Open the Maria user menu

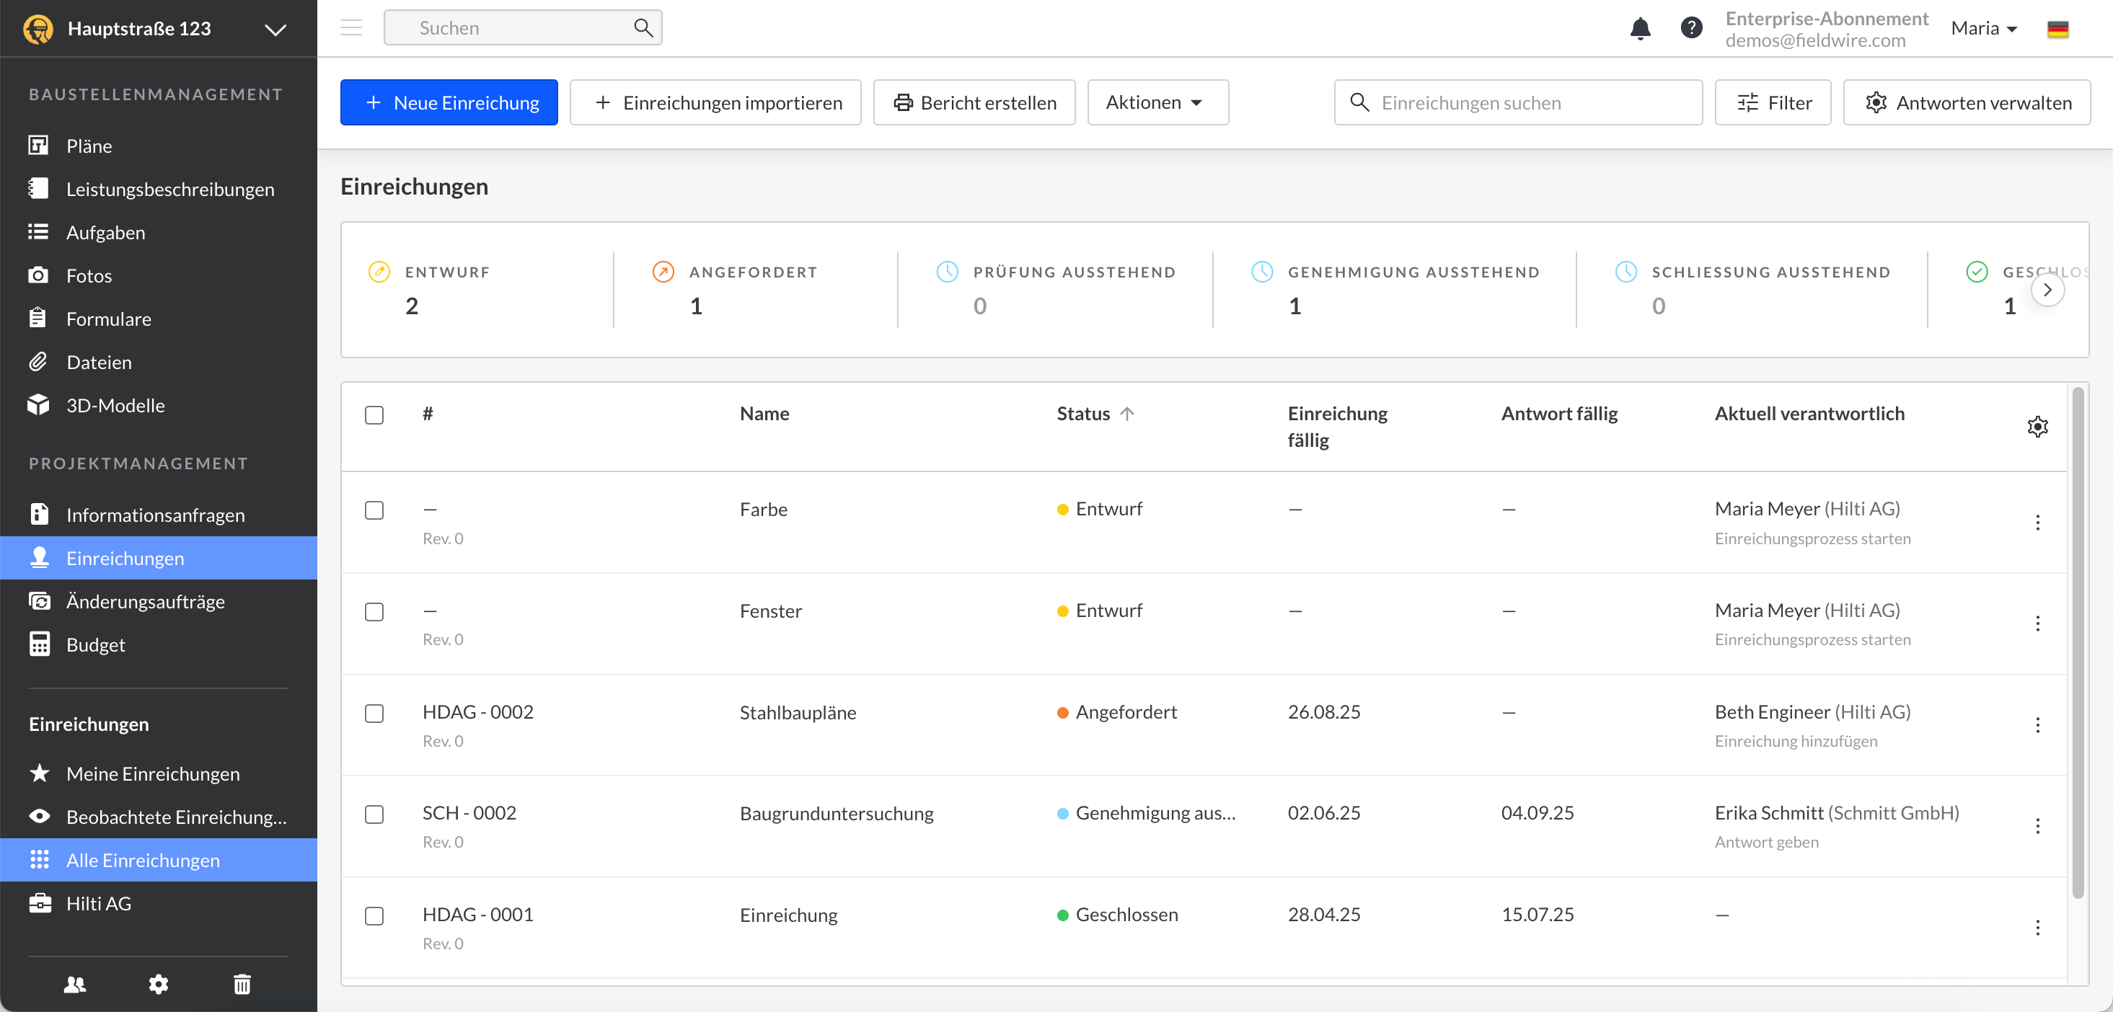(x=1983, y=29)
